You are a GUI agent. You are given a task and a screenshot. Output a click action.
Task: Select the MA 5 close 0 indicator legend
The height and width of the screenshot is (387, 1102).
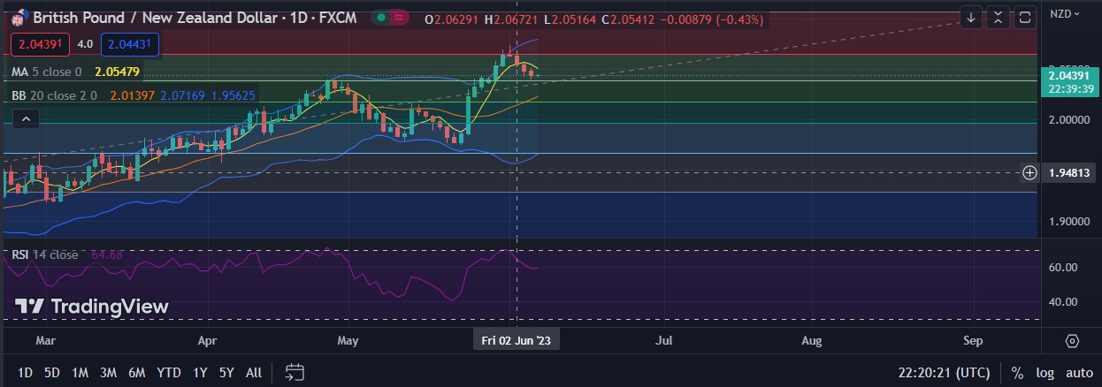pyautogui.click(x=47, y=72)
